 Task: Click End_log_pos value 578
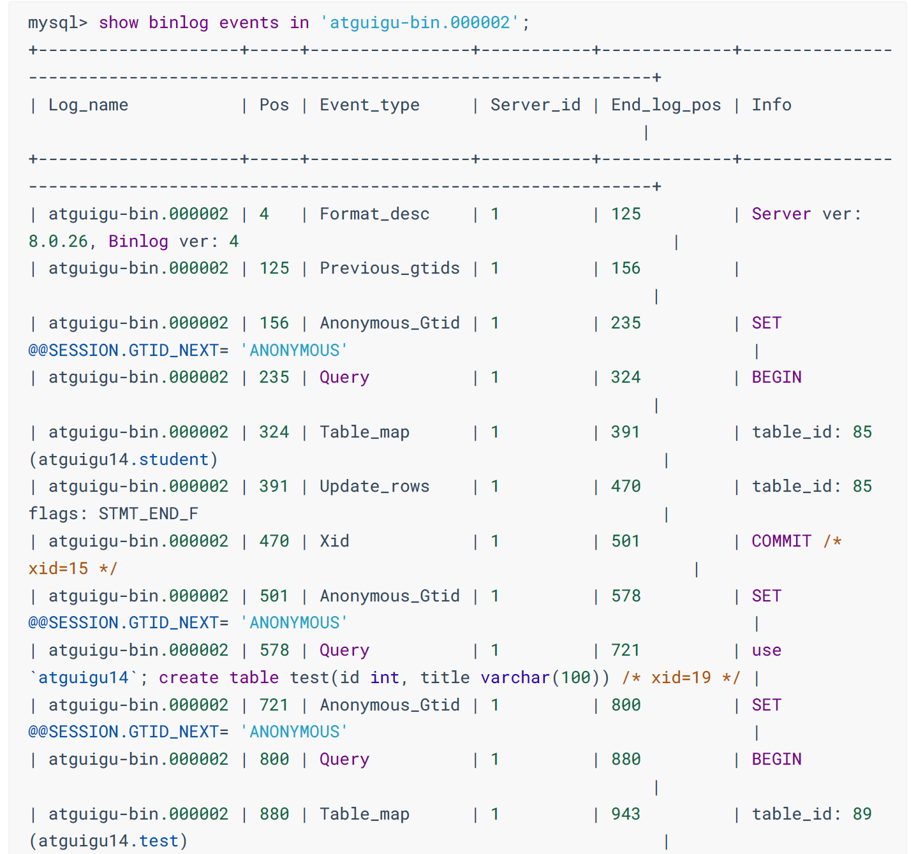point(626,596)
